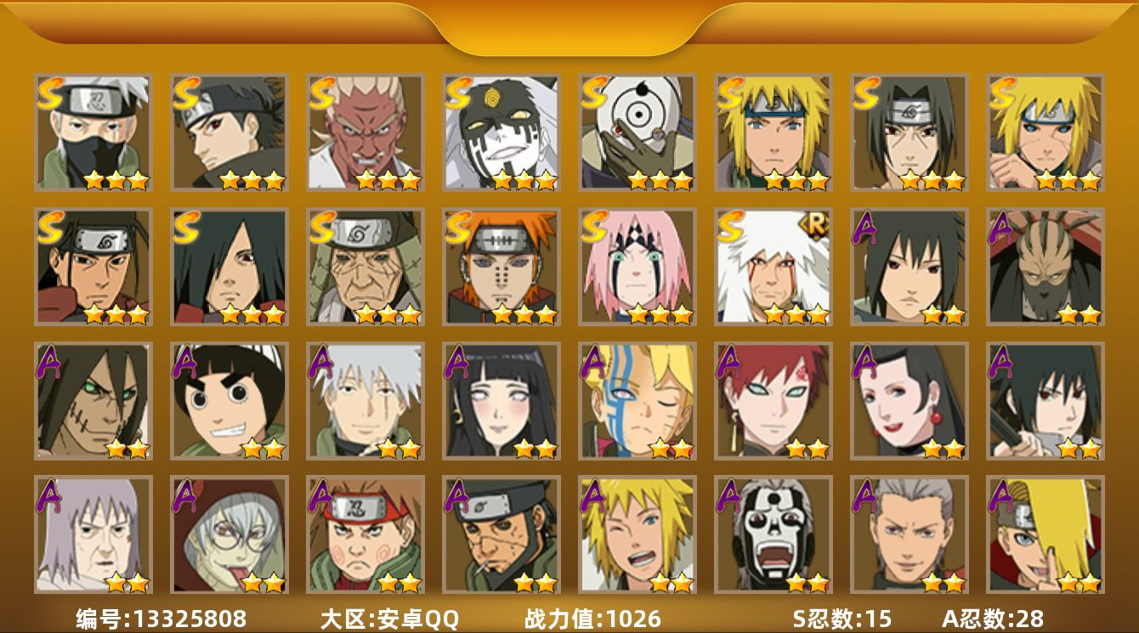Click the spiral orange mask character card
Viewport: 1139px width, 633px height.
tap(637, 132)
